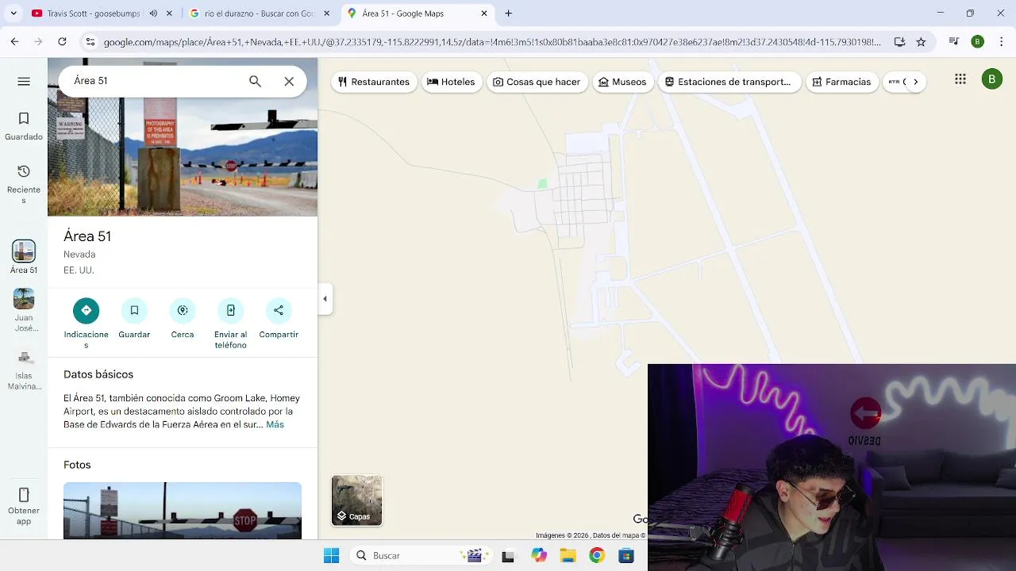This screenshot has width=1016, height=571.
Task: Open the Google account avatar B
Action: point(992,79)
